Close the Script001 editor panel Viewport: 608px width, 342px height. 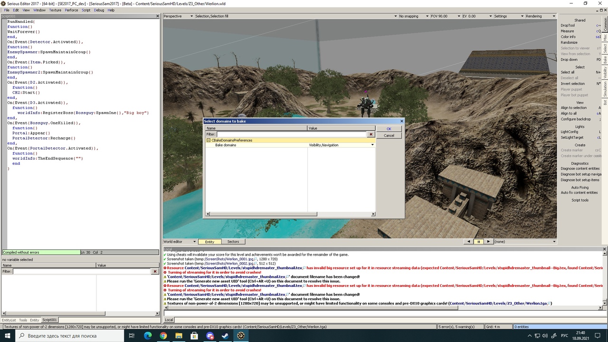(x=158, y=16)
